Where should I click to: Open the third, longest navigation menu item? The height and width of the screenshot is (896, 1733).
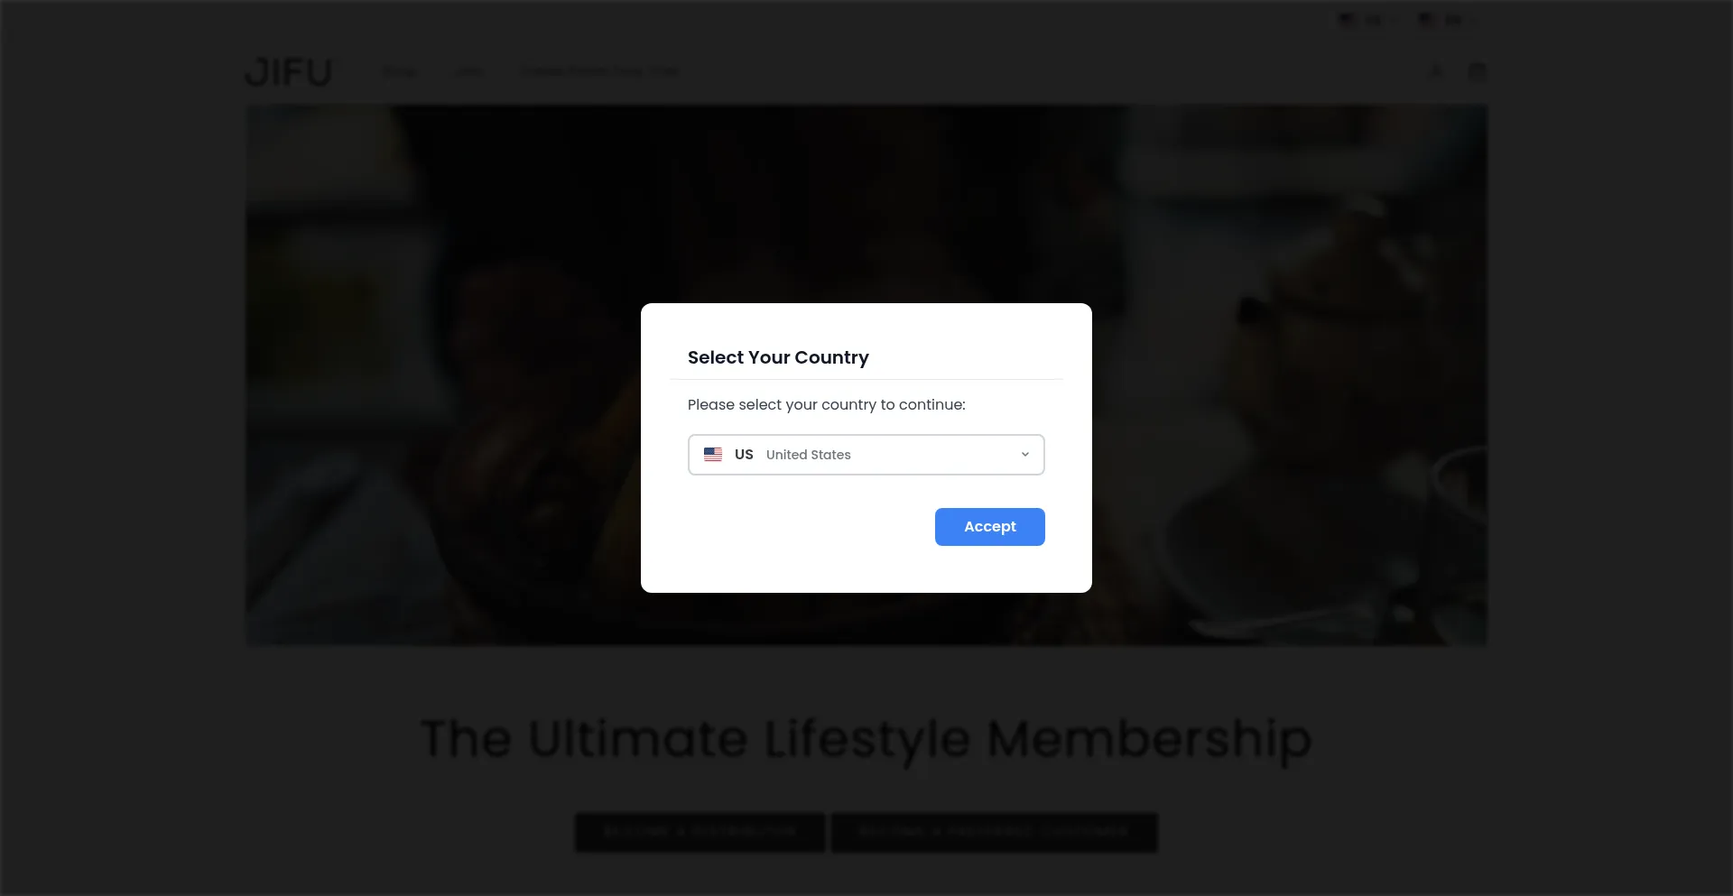click(x=599, y=71)
